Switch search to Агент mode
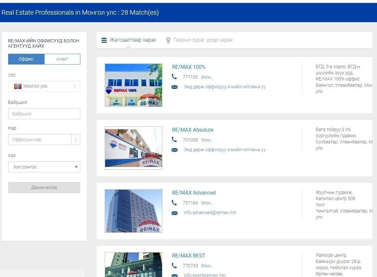377x277 pixels. [62, 59]
